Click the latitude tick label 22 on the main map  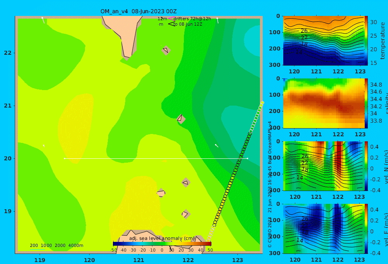click(8, 53)
